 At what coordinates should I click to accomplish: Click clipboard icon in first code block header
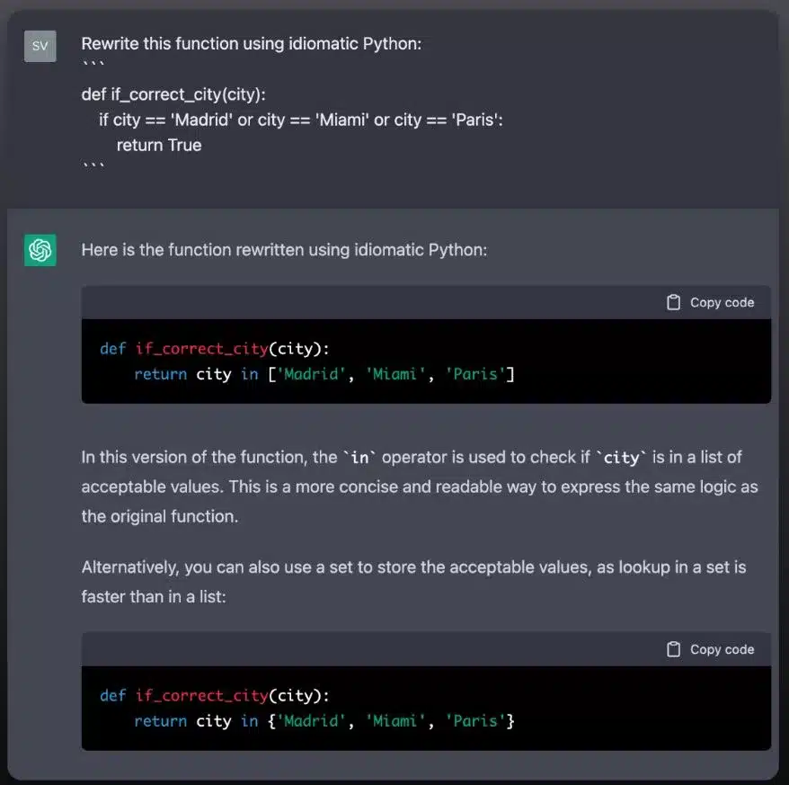click(673, 302)
